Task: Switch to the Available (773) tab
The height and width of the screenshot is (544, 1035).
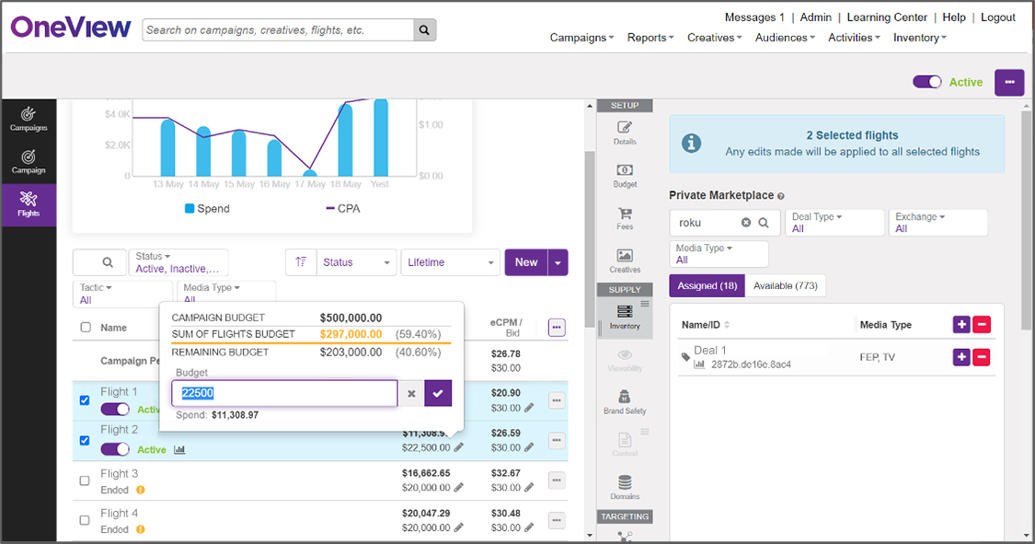Action: pyautogui.click(x=786, y=286)
